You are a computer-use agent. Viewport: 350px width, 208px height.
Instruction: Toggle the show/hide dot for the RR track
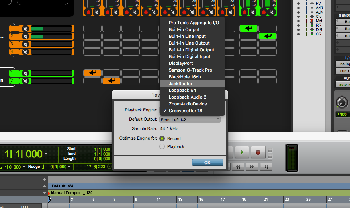[x=299, y=25]
